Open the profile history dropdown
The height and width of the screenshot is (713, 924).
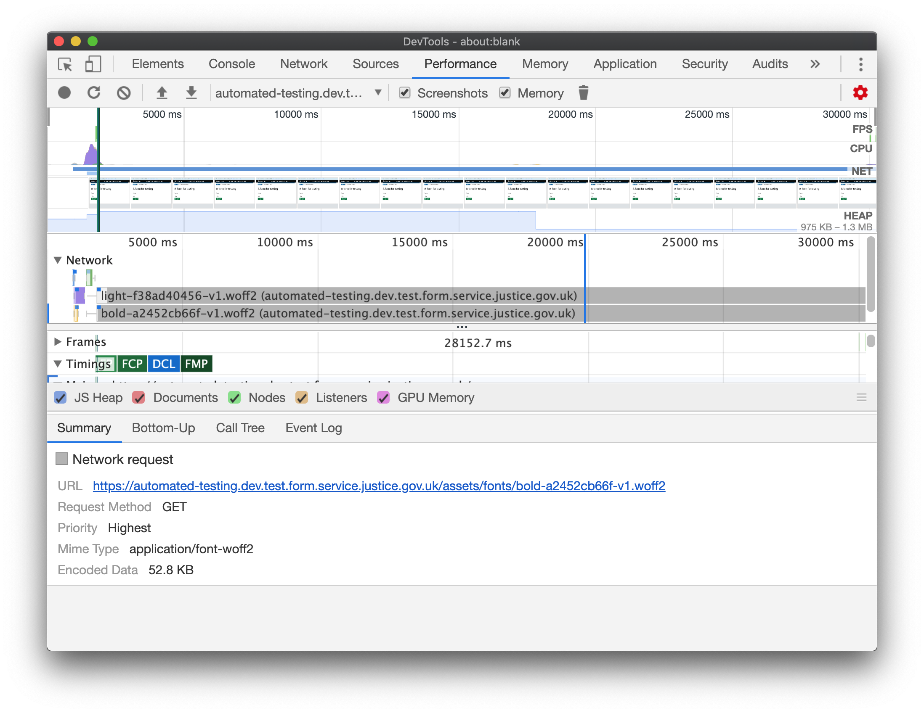[x=378, y=92]
